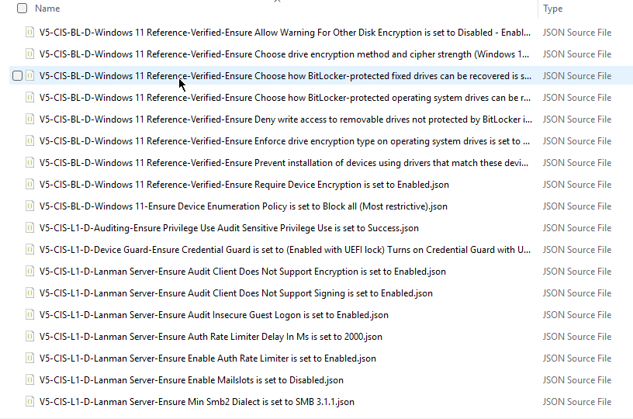Select file 'Enable Mailslots is set to Disabled.json'

[x=192, y=380]
